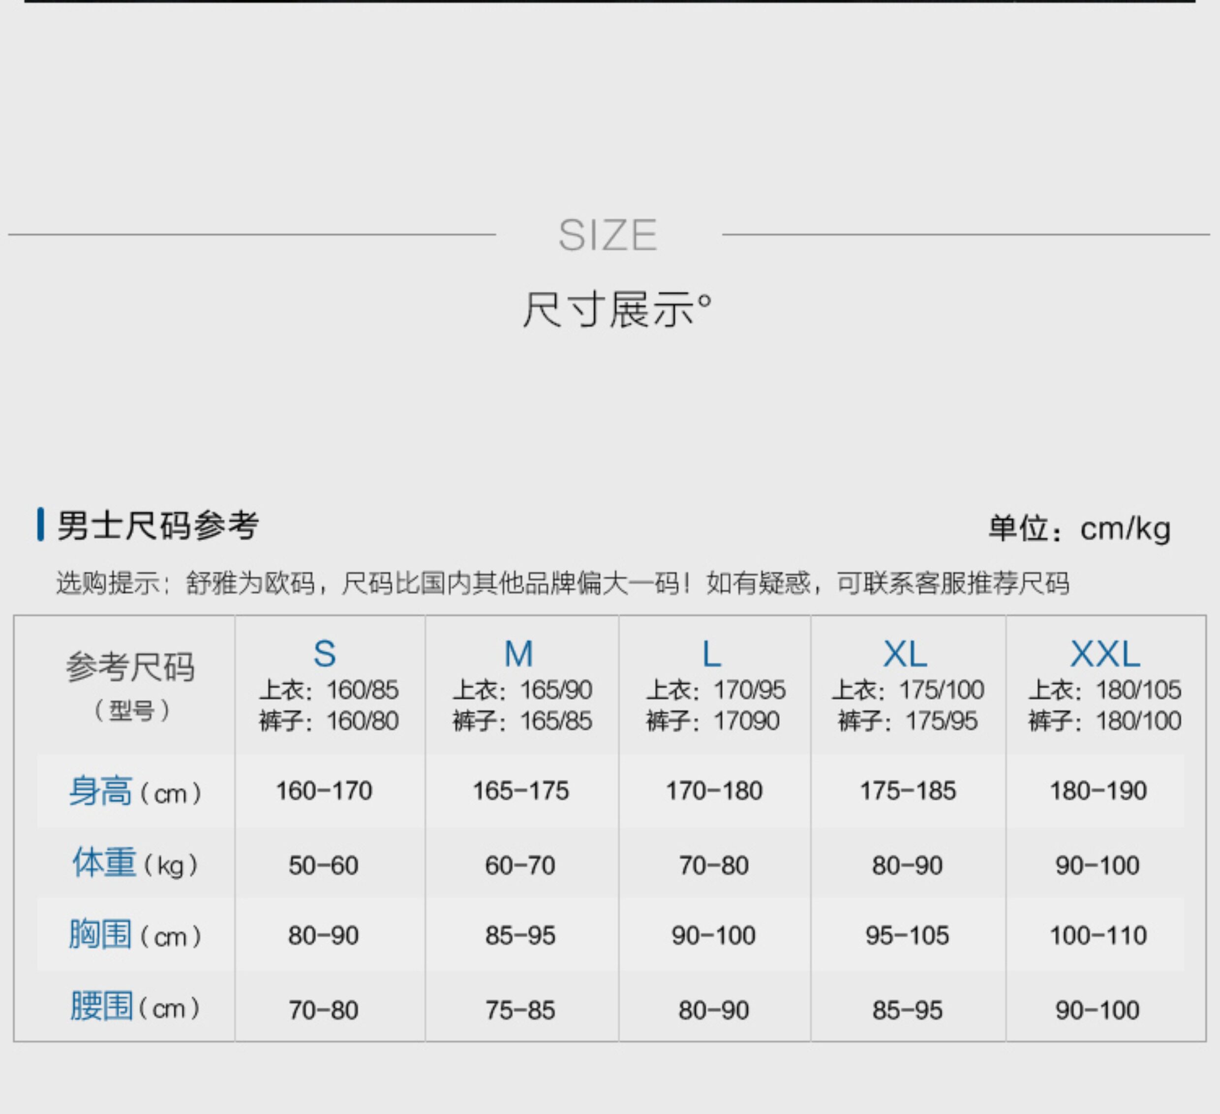Viewport: 1220px width, 1114px height.
Task: Click height cell 160-170 for size S
Action: (x=324, y=791)
